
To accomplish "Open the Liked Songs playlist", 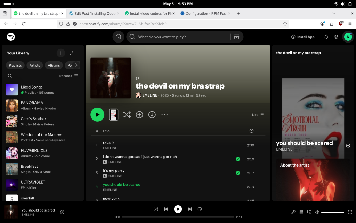I will (43, 90).
